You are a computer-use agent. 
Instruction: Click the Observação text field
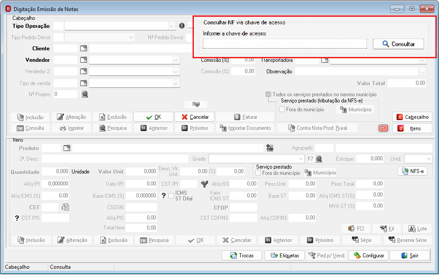357,72
